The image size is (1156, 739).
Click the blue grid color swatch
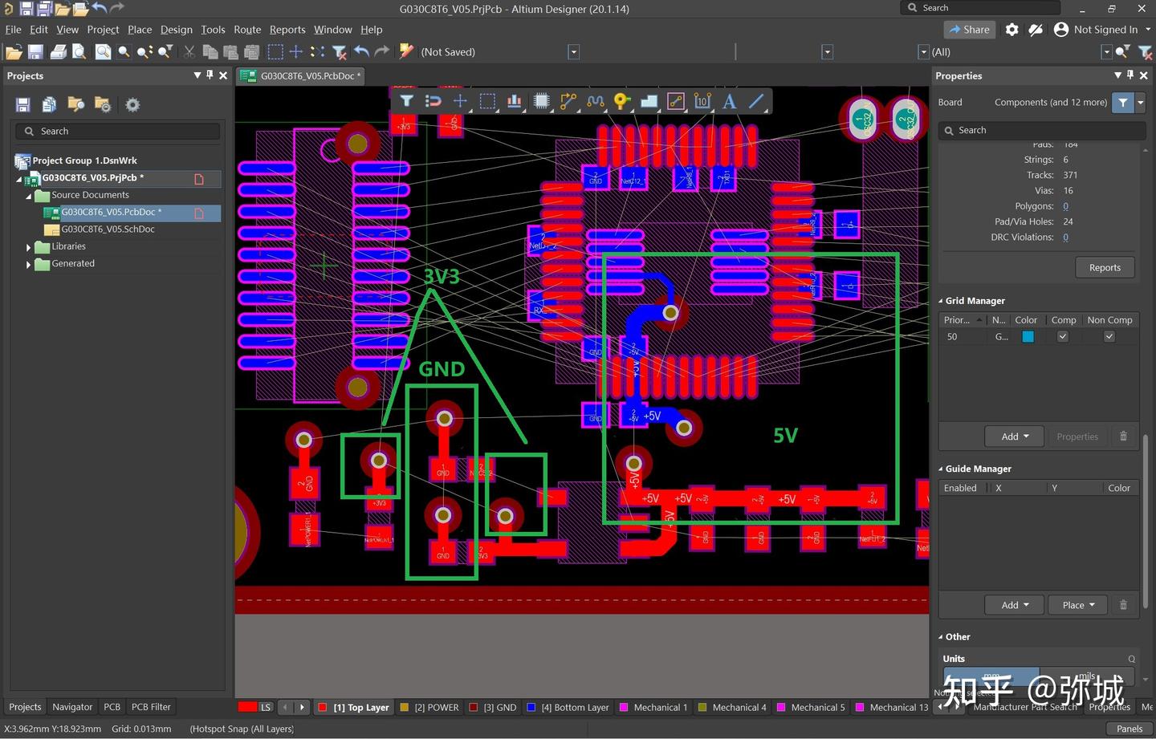pyautogui.click(x=1028, y=337)
